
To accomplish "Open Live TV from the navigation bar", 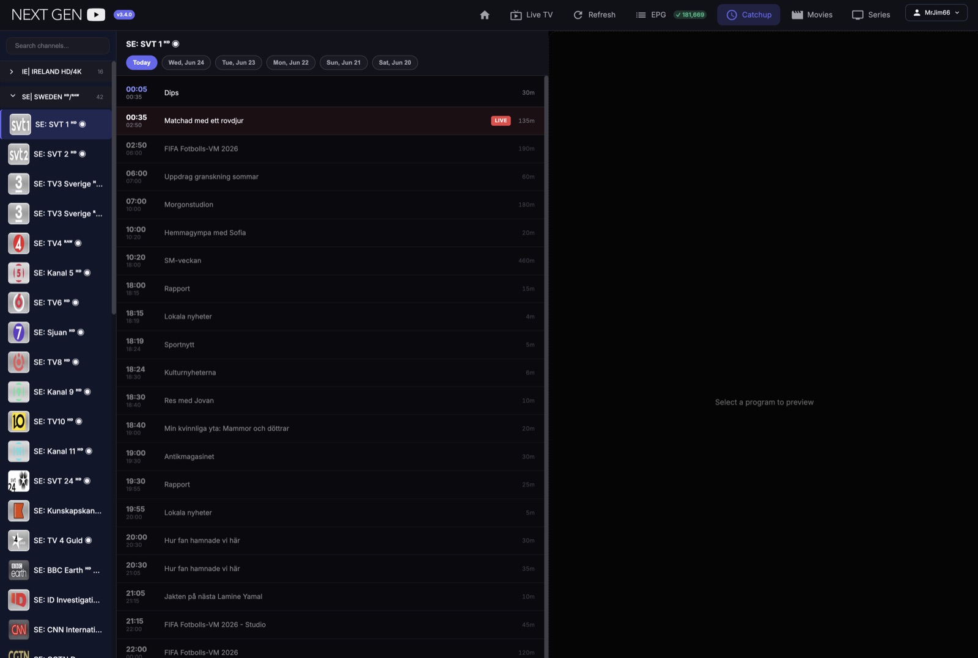I will (531, 15).
